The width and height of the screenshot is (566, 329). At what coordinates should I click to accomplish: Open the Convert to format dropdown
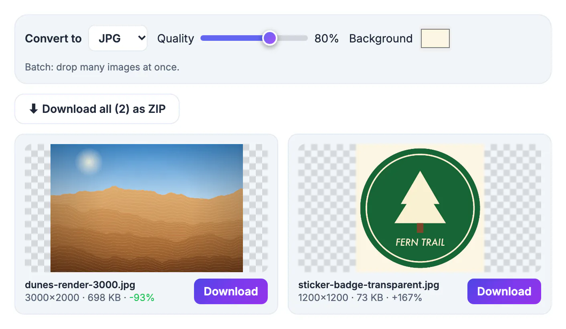(118, 38)
